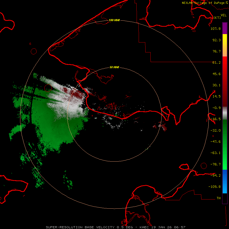Click the -32.0 scale value
The image size is (229, 229).
[216, 131]
